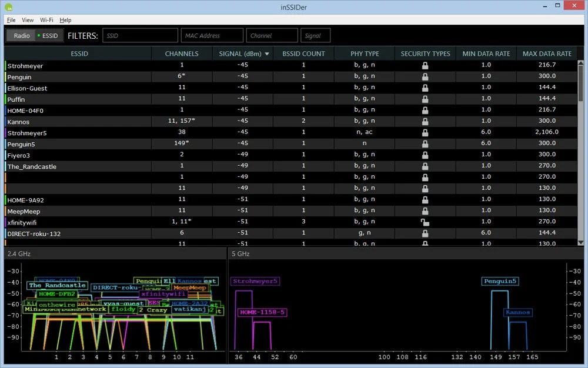Screen dimensions: 588x368
Task: Click the lock icon on the MeepMeep row
Action: [x=425, y=211]
